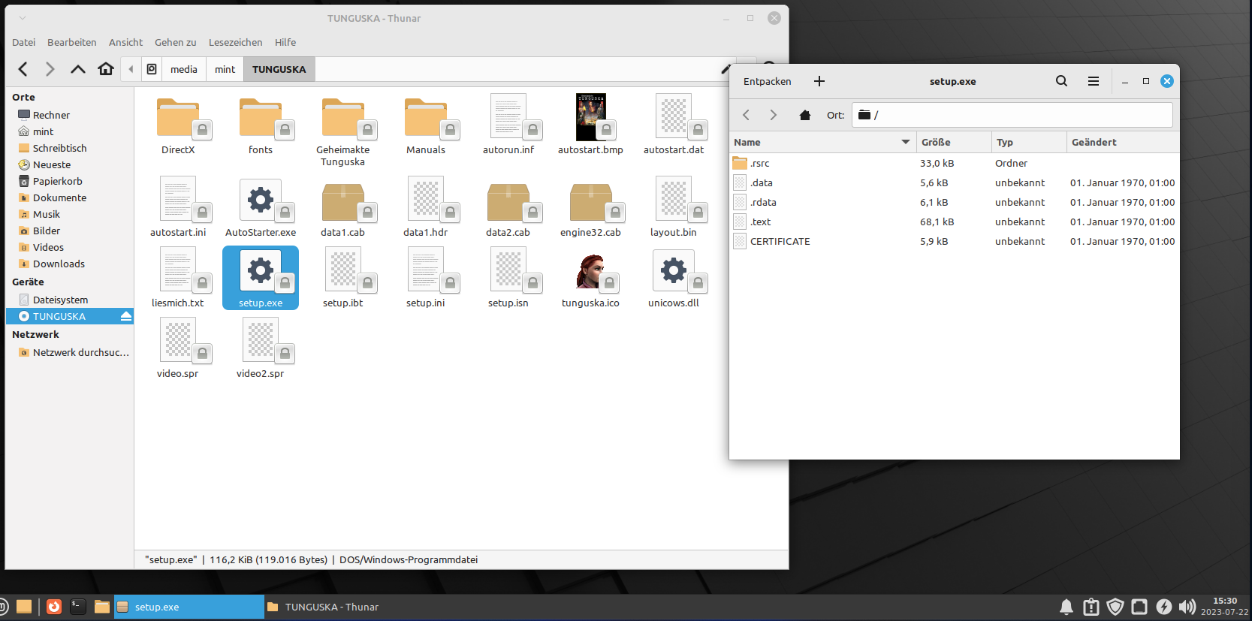Viewport: 1252px width, 621px height.
Task: Go back in Thunar navigation
Action: coord(23,69)
